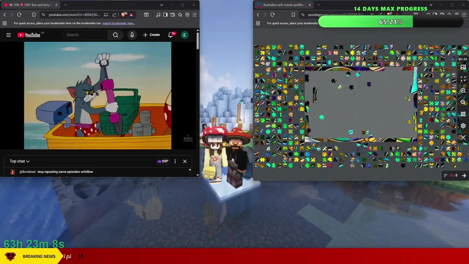The image size is (469, 264).
Task: Open the browser main menu in YouTube window
Action: point(195,15)
